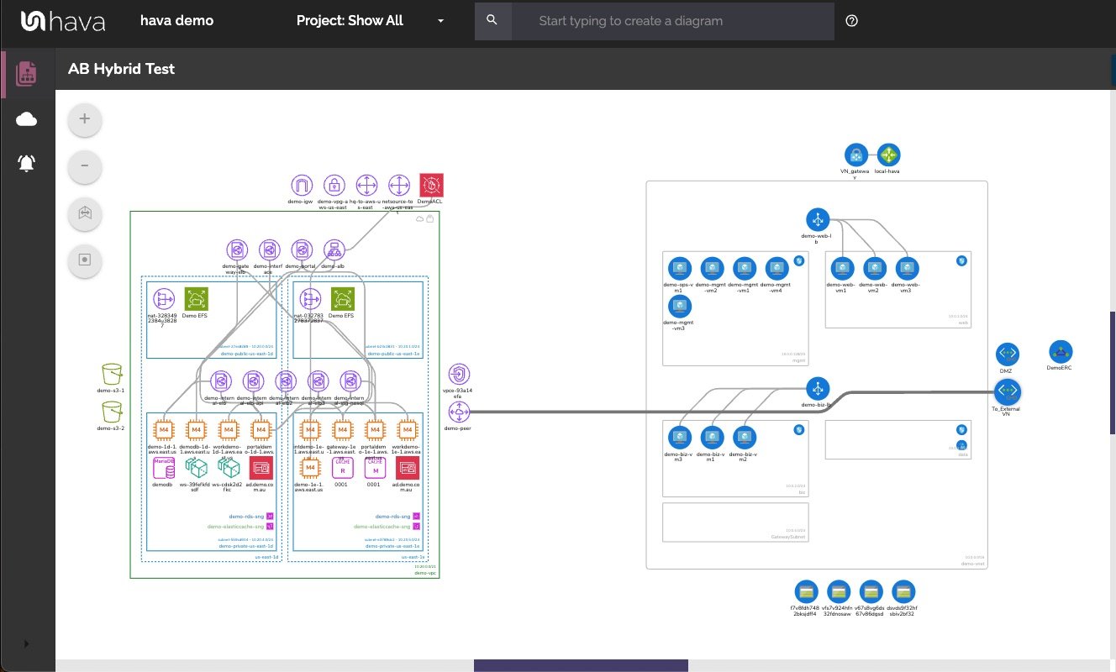Click the demo-peer peering connection icon

click(459, 412)
